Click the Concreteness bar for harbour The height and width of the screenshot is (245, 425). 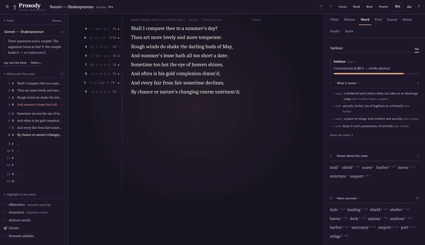[x=376, y=73]
